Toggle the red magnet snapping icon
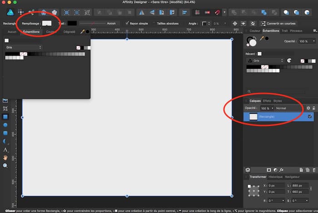This screenshot has height=213, width=318. pyautogui.click(x=217, y=13)
